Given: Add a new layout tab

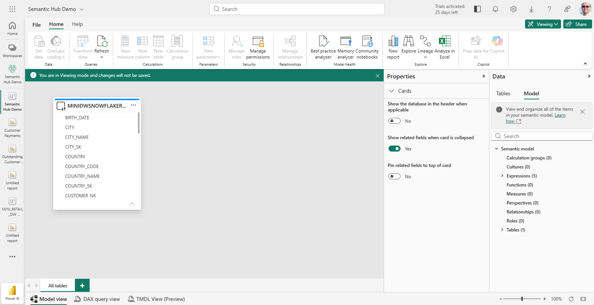Looking at the screenshot, I should coord(82,285).
